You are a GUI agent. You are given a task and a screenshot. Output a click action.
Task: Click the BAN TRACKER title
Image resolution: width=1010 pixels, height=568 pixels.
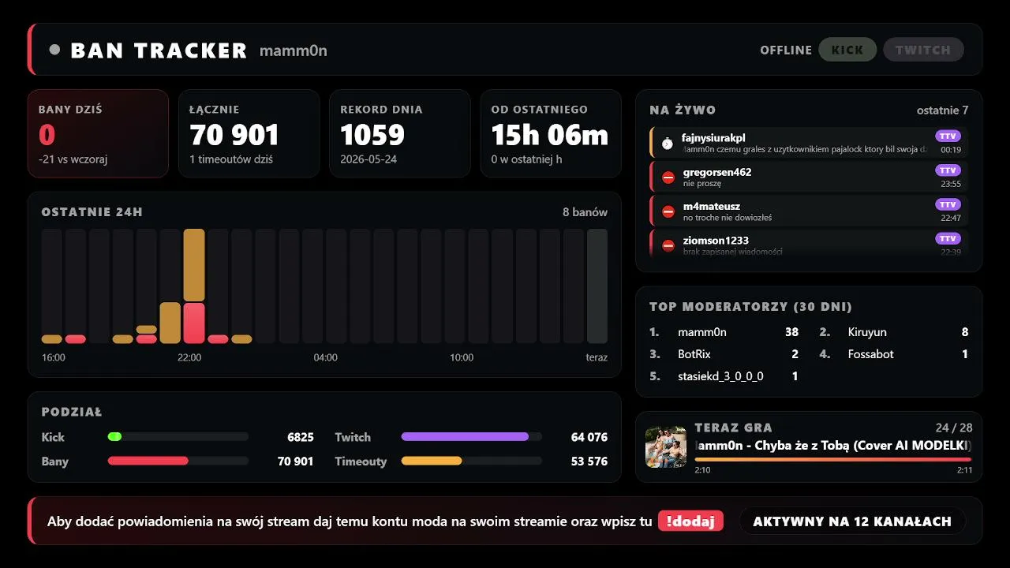159,50
